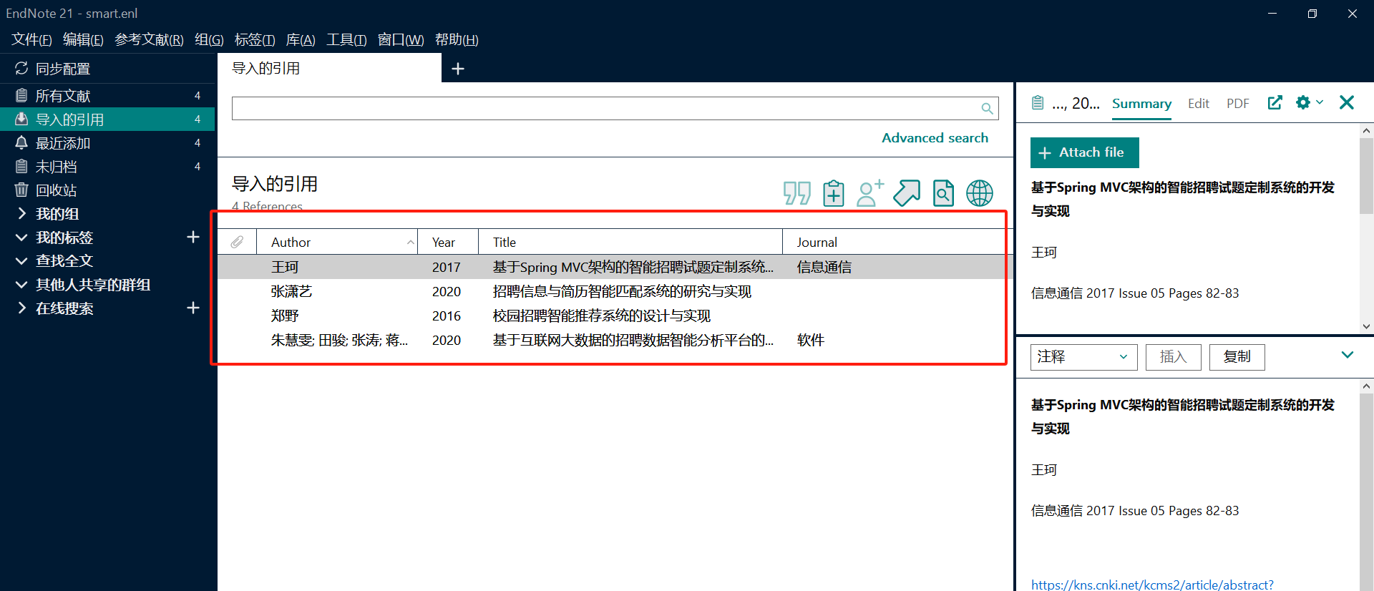Open the 组(G) menu

pos(209,39)
